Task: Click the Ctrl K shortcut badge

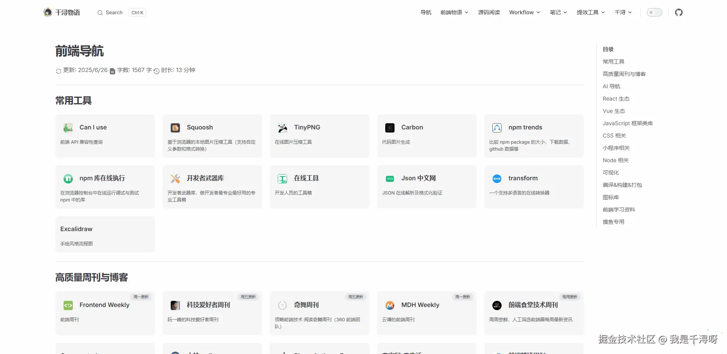Action: pyautogui.click(x=137, y=13)
